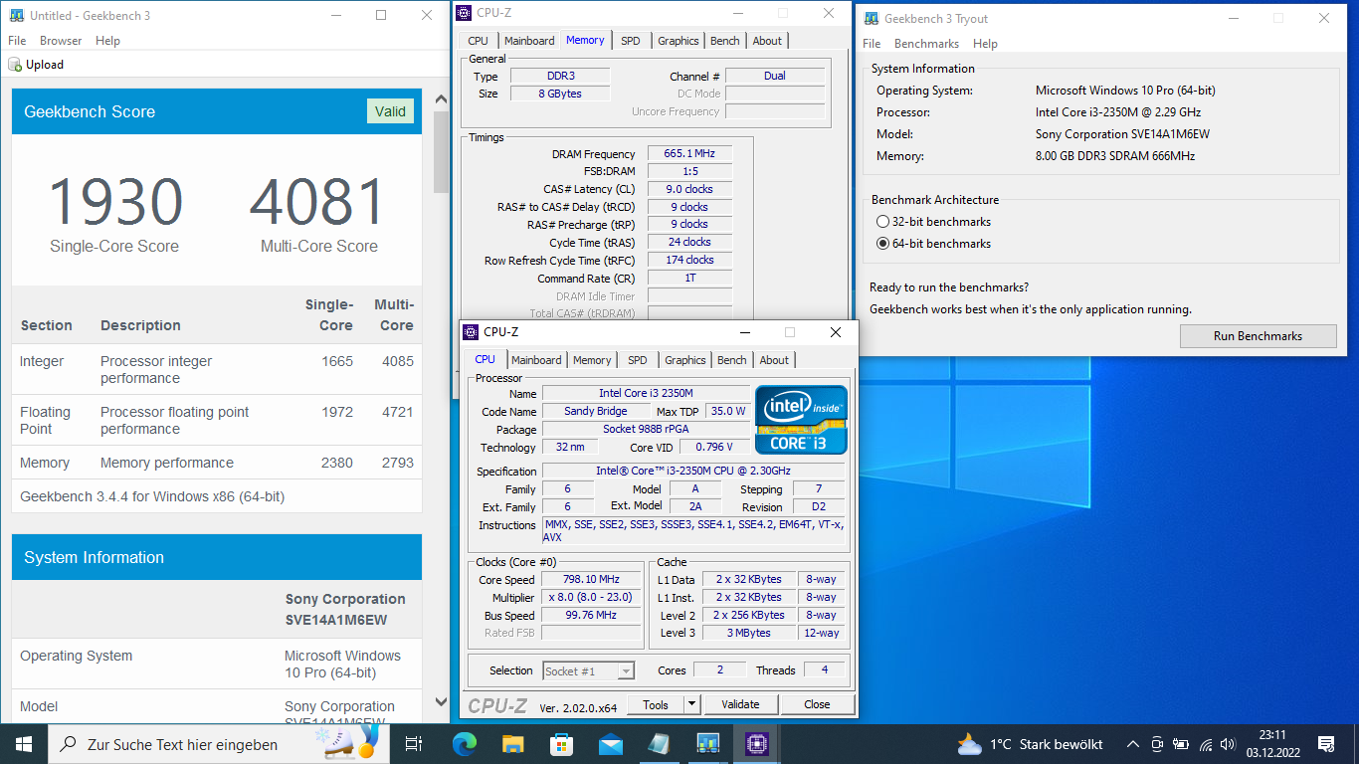This screenshot has width=1359, height=764.
Task: Switch to Mainboard tab in rear CPU-Z
Action: 529,41
